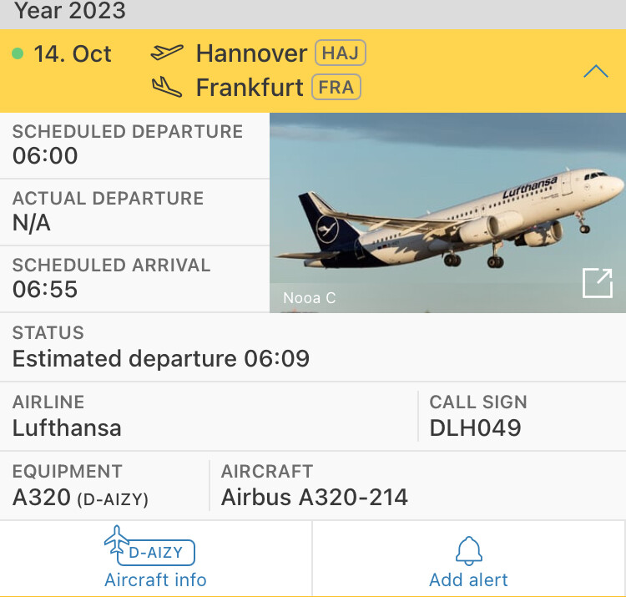Click the Nooa C photo credit
The image size is (626, 597).
pyautogui.click(x=309, y=298)
